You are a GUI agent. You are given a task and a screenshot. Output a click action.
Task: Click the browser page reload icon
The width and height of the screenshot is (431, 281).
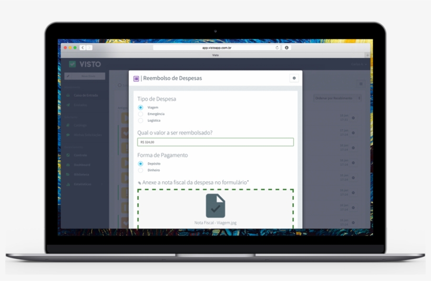[277, 48]
